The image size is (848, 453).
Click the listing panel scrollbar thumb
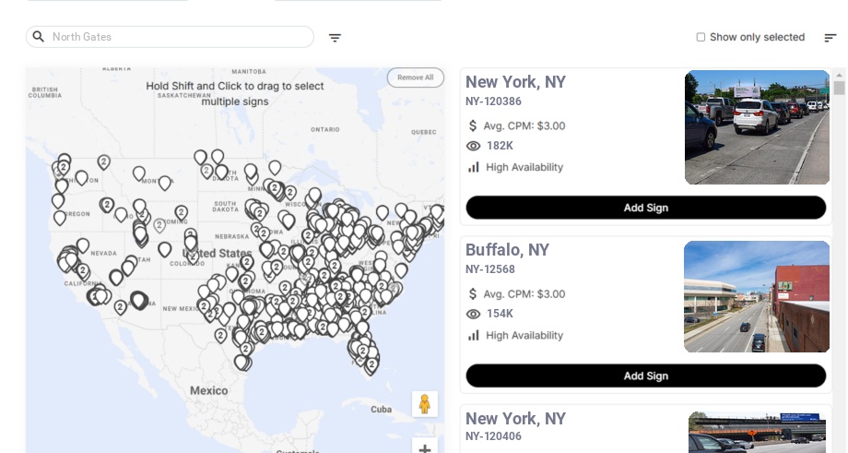coord(839,88)
